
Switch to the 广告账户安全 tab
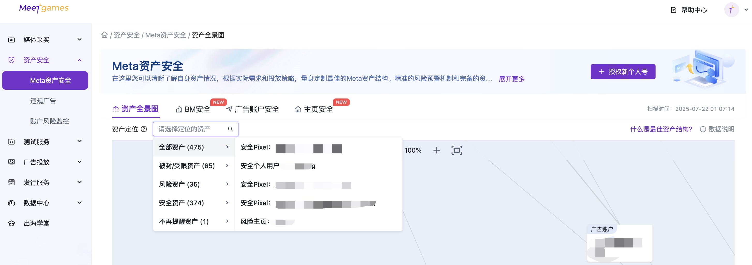[253, 109]
